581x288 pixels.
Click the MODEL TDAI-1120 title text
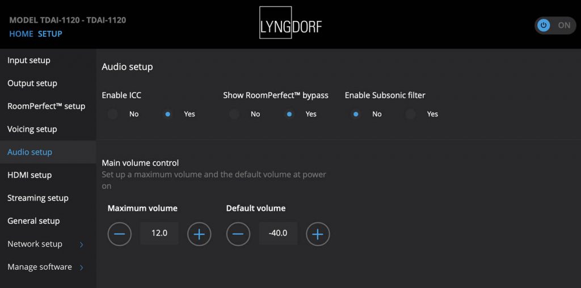pos(68,20)
